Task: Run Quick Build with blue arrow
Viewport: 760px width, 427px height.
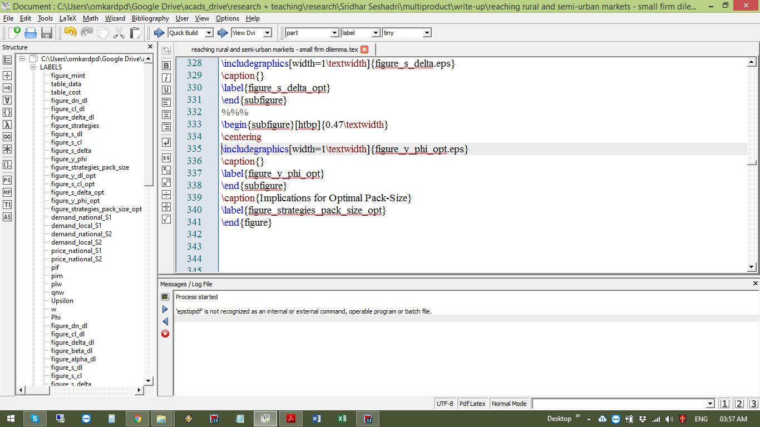Action: (159, 33)
